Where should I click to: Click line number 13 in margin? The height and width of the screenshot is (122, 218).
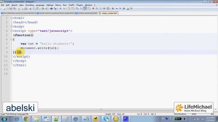pyautogui.click(x=6, y=69)
